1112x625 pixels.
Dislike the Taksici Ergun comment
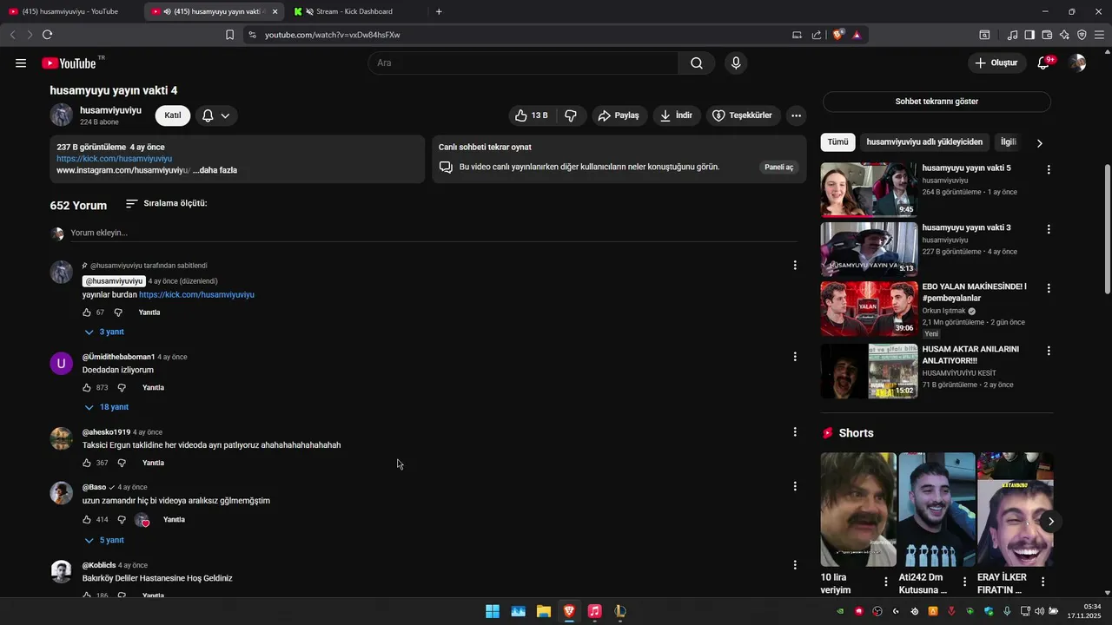click(x=122, y=463)
